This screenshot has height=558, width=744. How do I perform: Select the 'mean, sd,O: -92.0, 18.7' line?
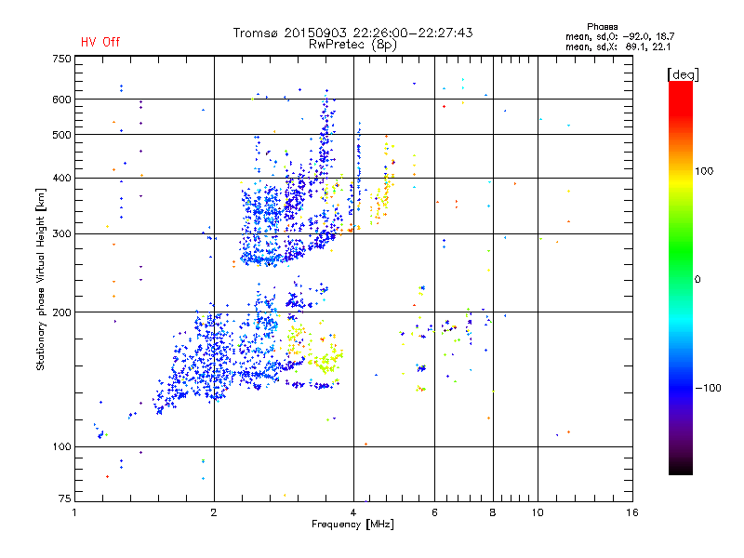point(619,36)
